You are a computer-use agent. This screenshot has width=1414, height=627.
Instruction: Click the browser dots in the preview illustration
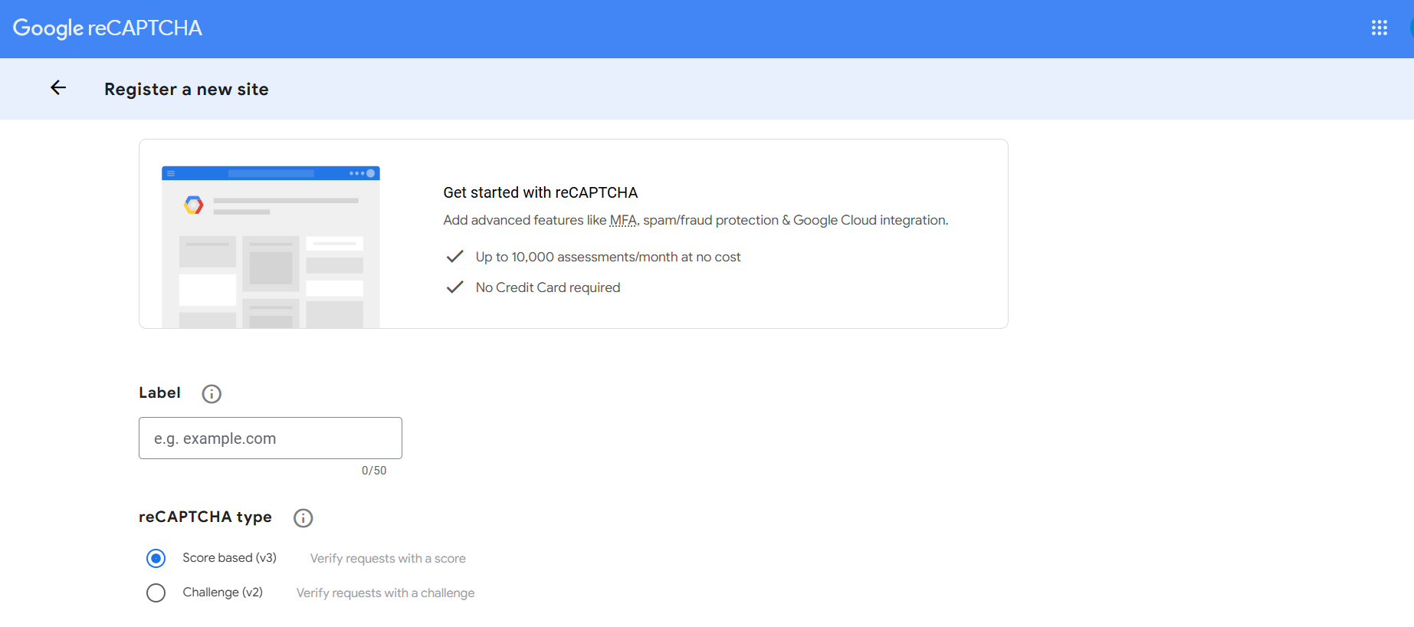[x=357, y=173]
